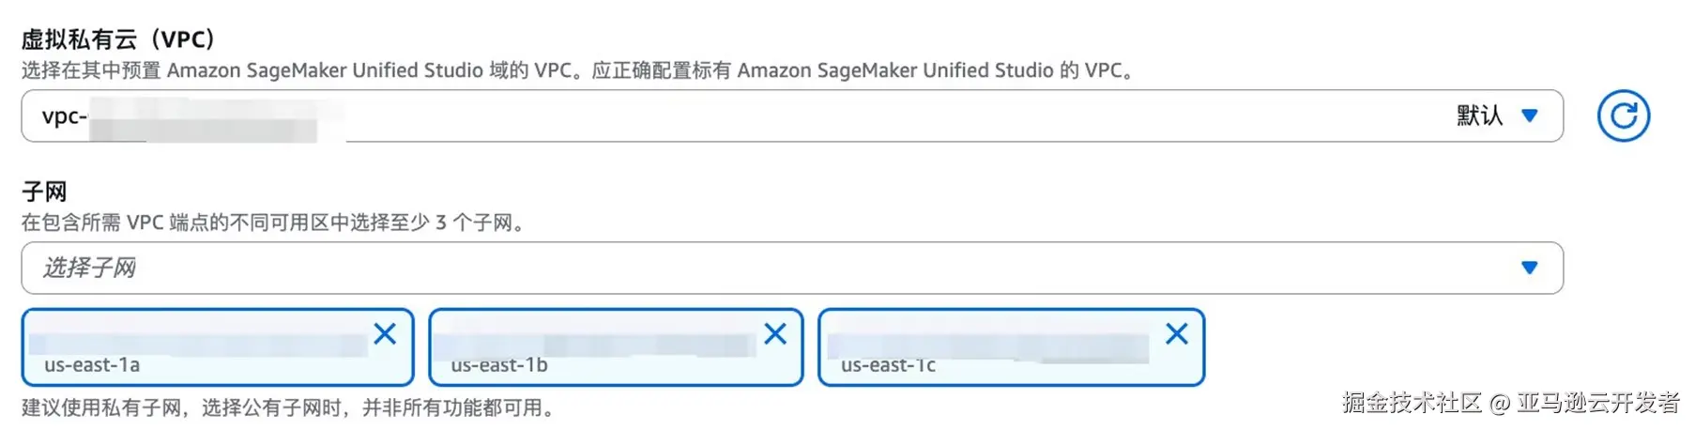Remove the us-east-1a subnet chip
This screenshot has height=430, width=1695.
pyautogui.click(x=385, y=333)
